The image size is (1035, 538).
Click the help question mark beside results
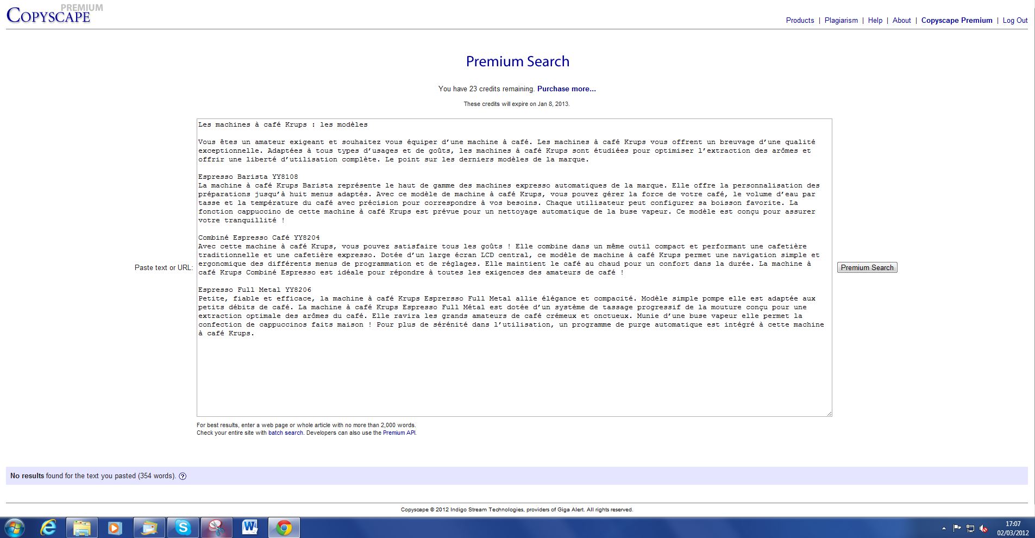pyautogui.click(x=183, y=476)
